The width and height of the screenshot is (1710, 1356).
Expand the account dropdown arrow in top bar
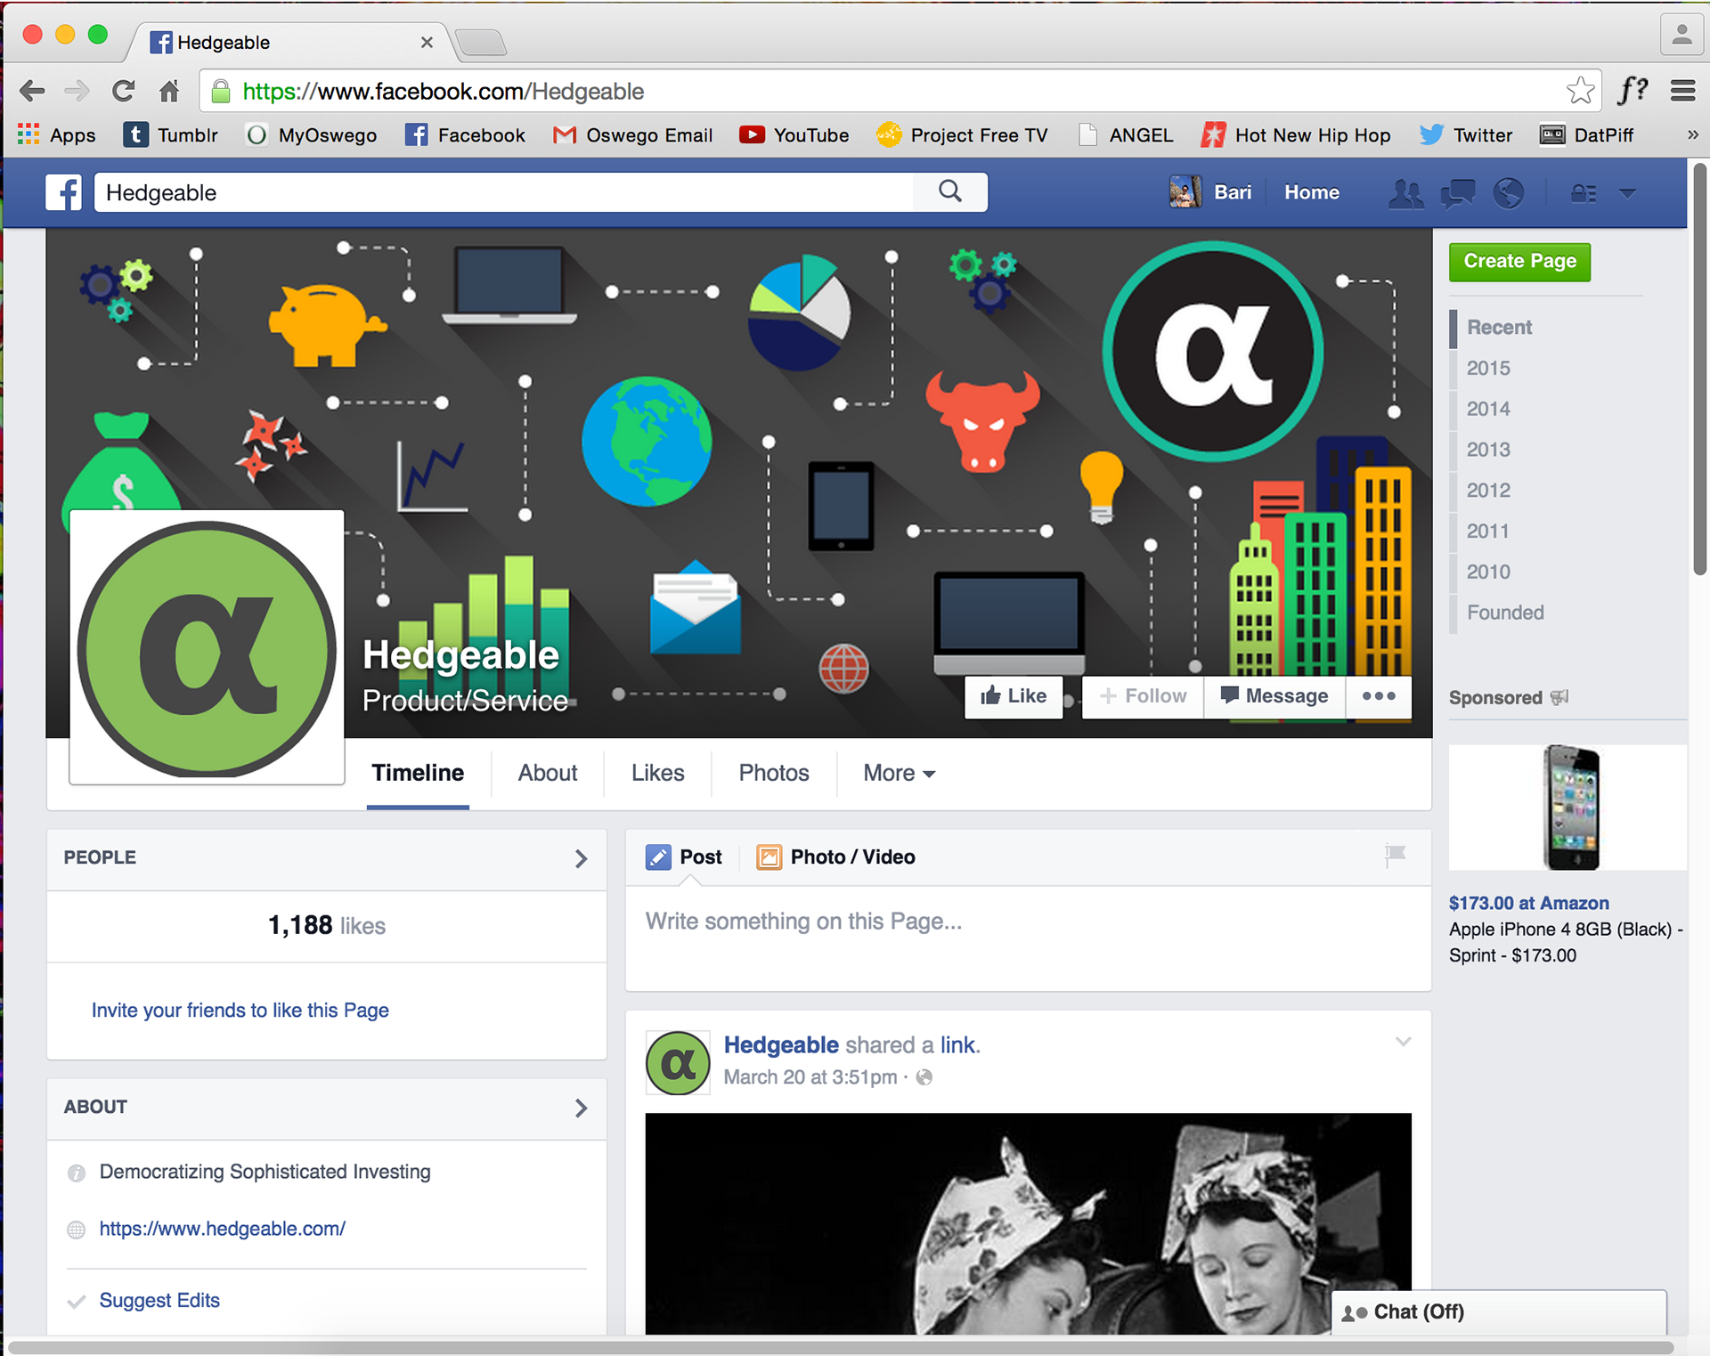point(1627,193)
